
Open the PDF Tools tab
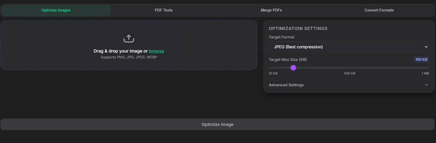point(163,10)
